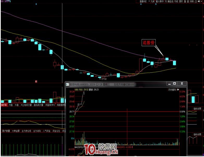Open the 复权 price adjustment option
This screenshot has height=157, width=204.
pos(181,1)
